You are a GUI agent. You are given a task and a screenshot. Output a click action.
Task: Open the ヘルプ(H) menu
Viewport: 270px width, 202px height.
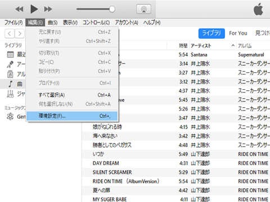click(x=152, y=22)
